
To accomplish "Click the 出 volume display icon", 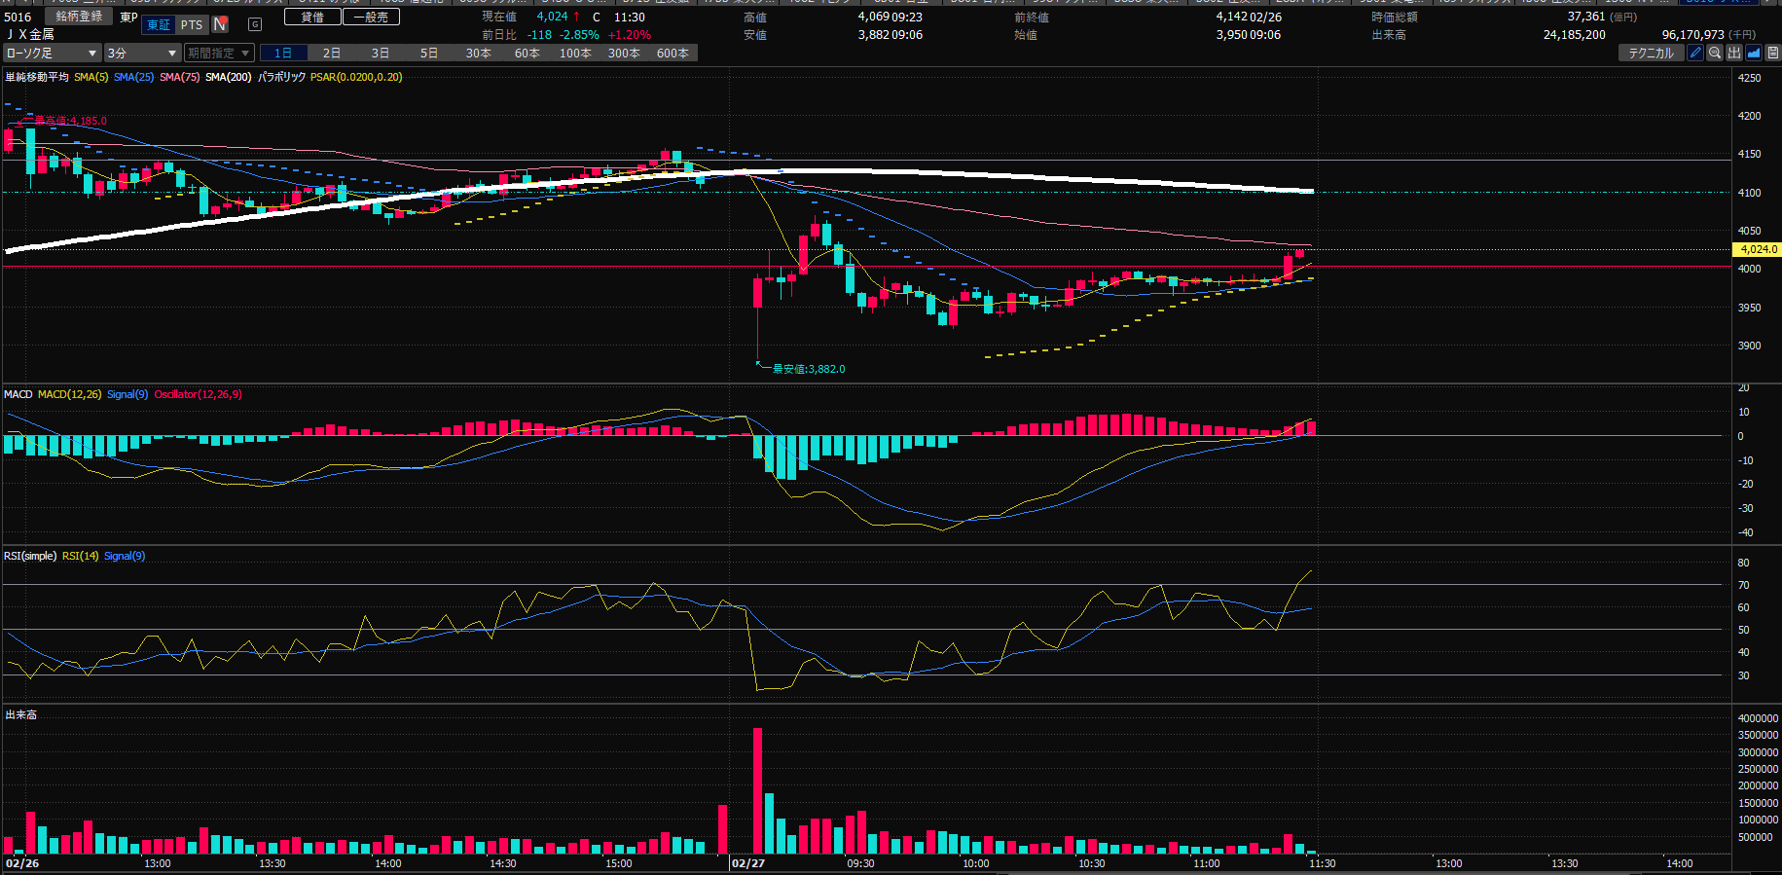I will [1734, 54].
